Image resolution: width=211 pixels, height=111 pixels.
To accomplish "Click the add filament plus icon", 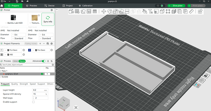I will click(x=40, y=44).
